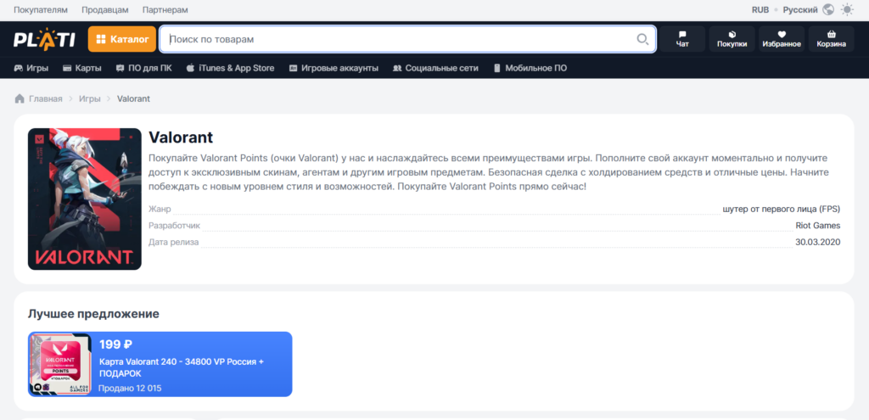Click the 199 ₽ price
The width and height of the screenshot is (869, 420).
click(x=115, y=344)
